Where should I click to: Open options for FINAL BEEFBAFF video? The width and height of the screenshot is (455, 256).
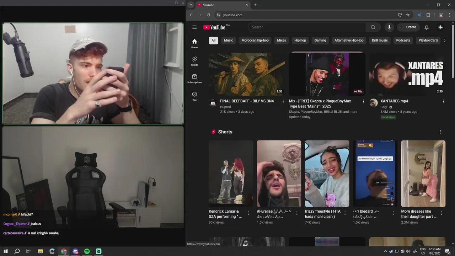283,101
